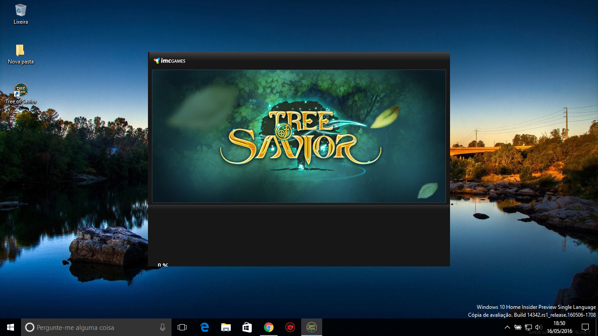Viewport: 598px width, 336px height.
Task: Open File Explorer from the taskbar
Action: [226, 327]
